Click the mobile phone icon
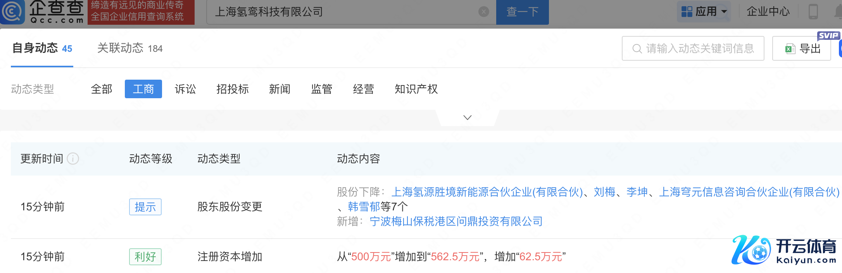 [x=813, y=12]
